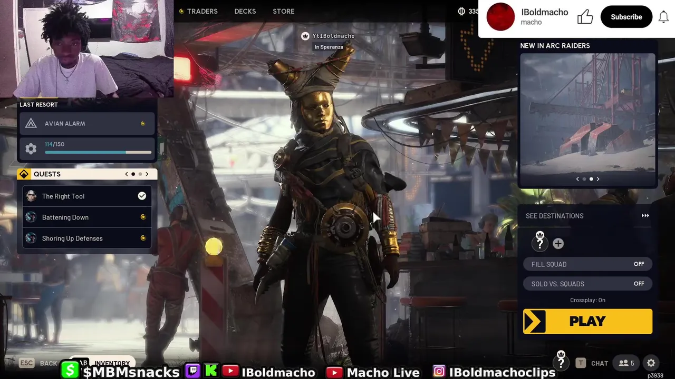
Task: Open the Shoring Up Defenses quest
Action: click(87, 238)
